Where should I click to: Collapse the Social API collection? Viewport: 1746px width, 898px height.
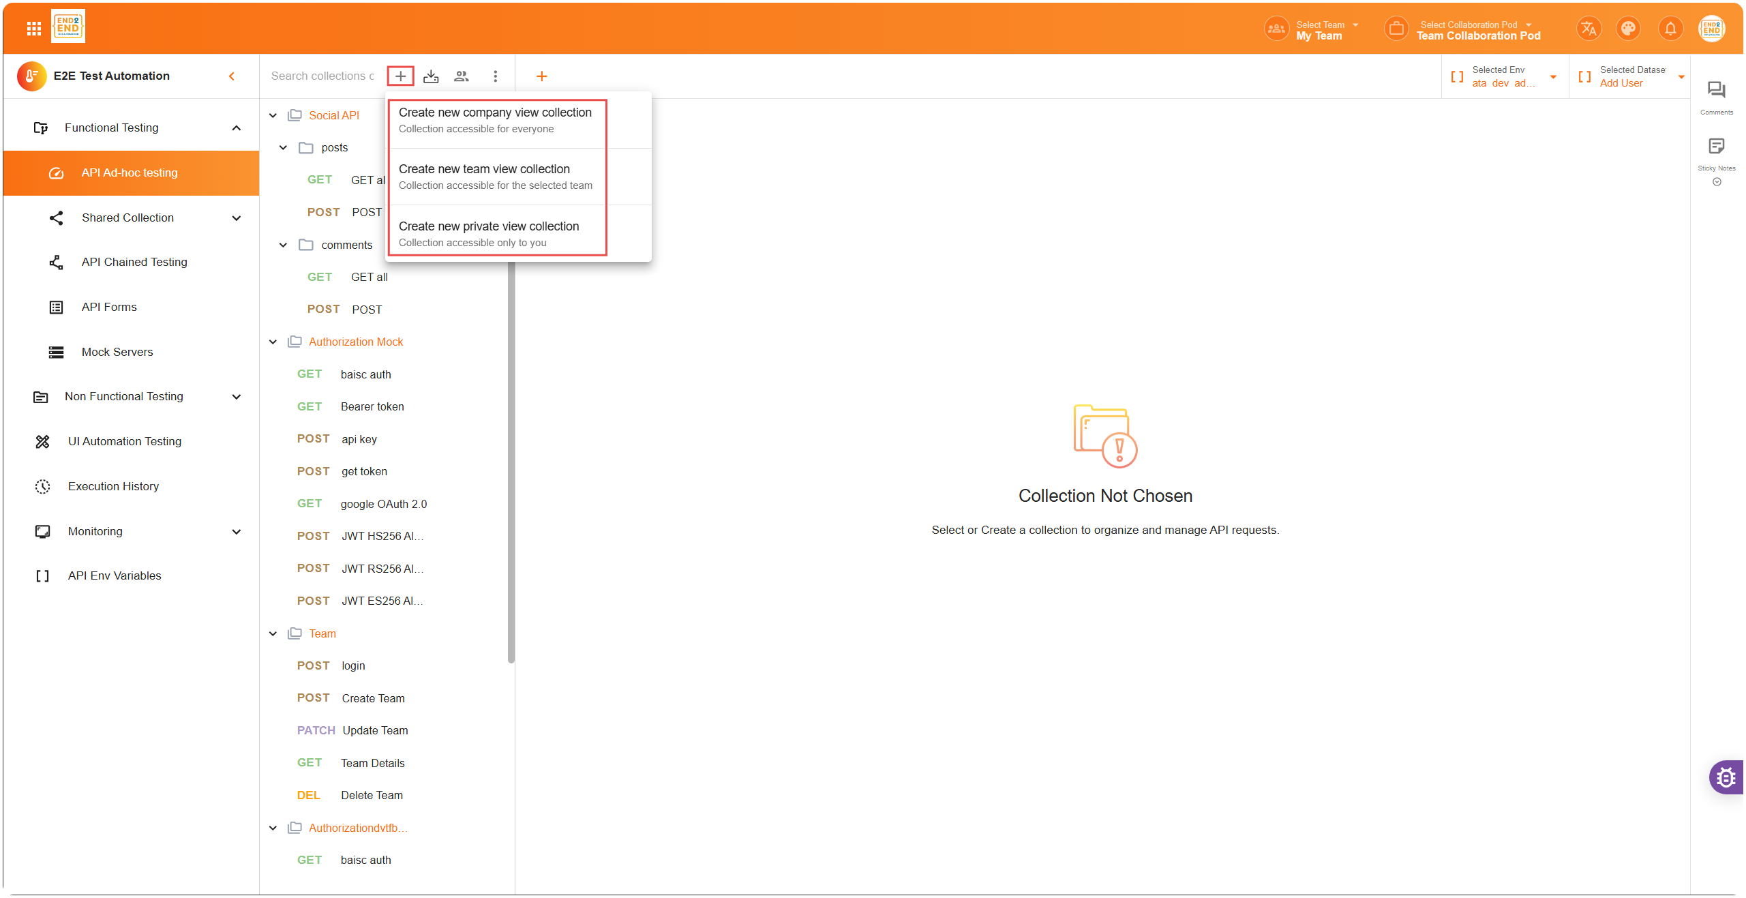pyautogui.click(x=273, y=115)
